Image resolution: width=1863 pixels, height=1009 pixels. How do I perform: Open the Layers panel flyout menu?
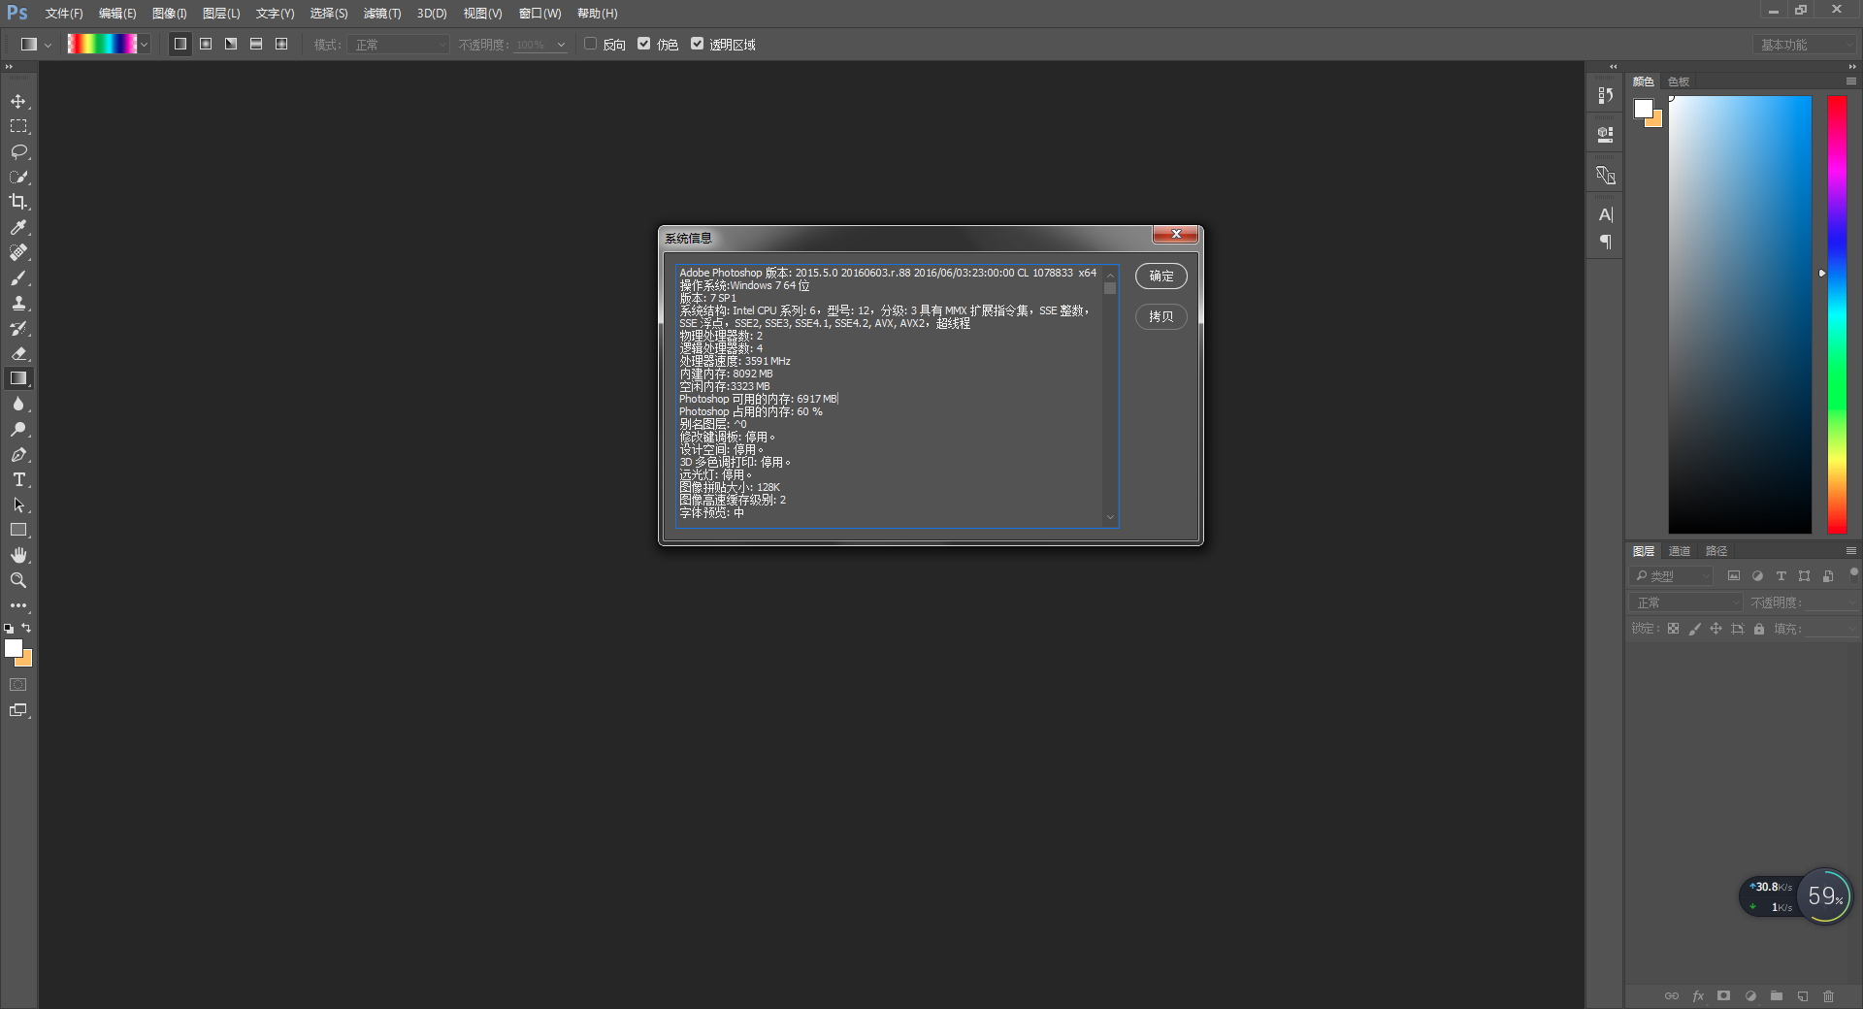click(1850, 551)
